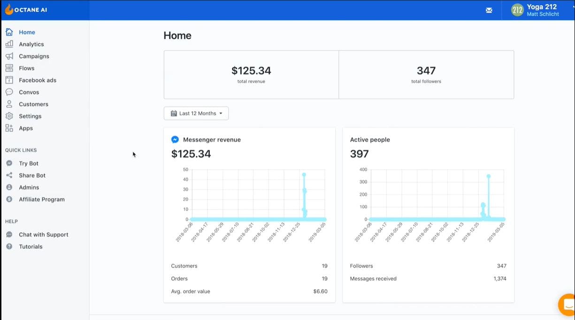
Task: Start a Chat with Support
Action: coord(42,234)
